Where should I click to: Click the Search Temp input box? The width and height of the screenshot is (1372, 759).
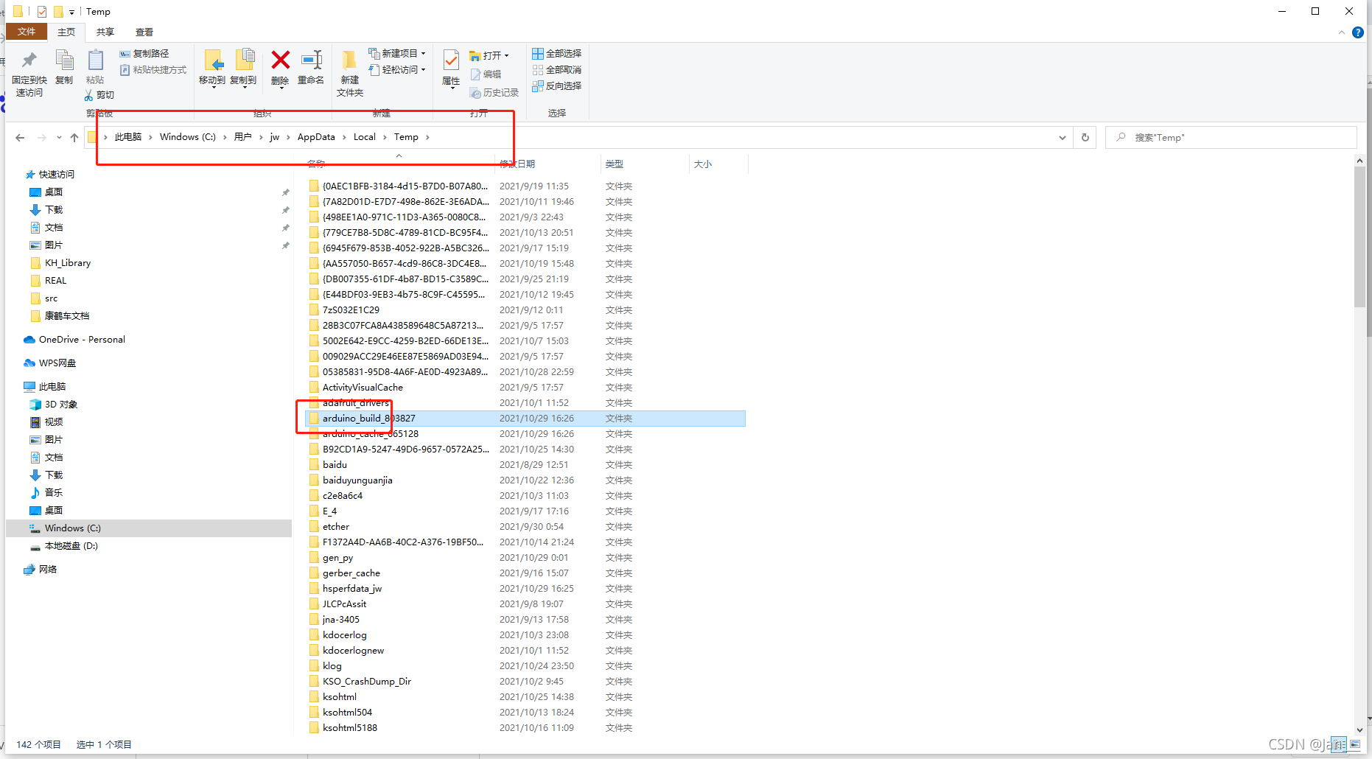[x=1231, y=138]
